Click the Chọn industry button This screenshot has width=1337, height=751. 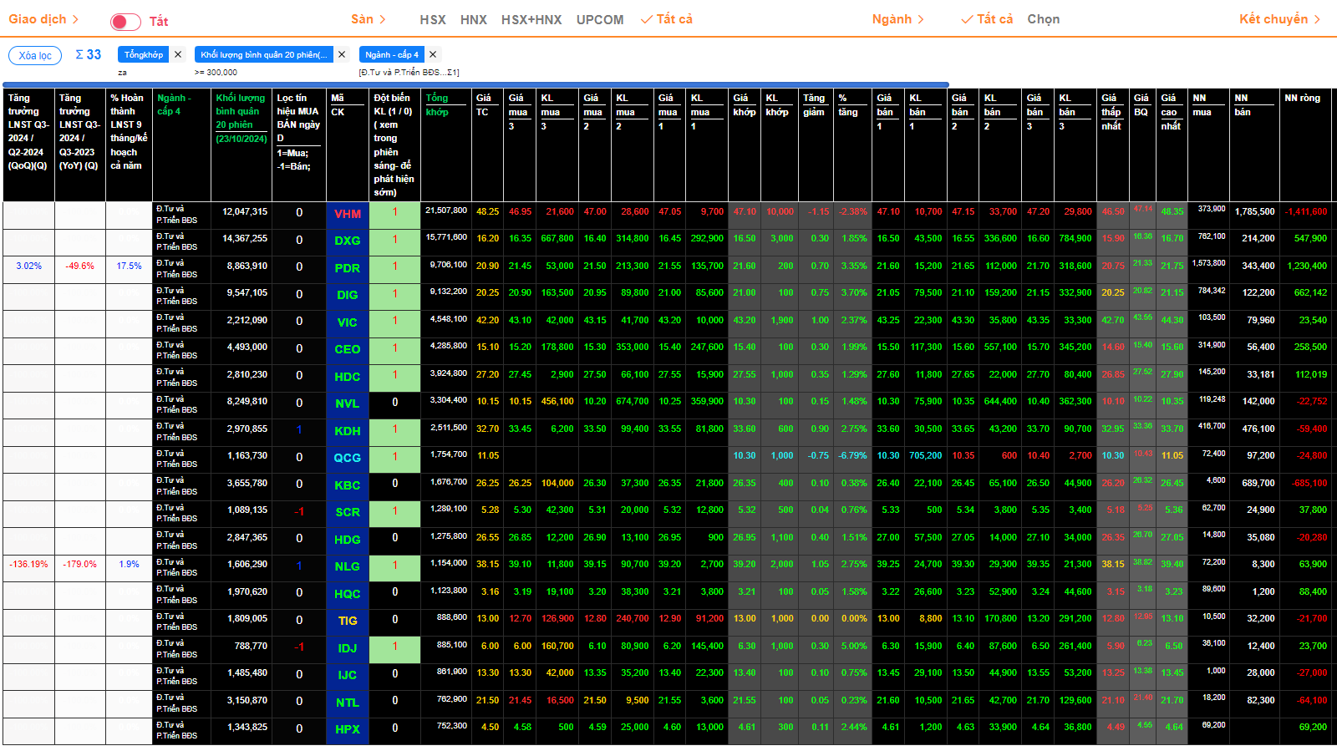click(x=1044, y=19)
